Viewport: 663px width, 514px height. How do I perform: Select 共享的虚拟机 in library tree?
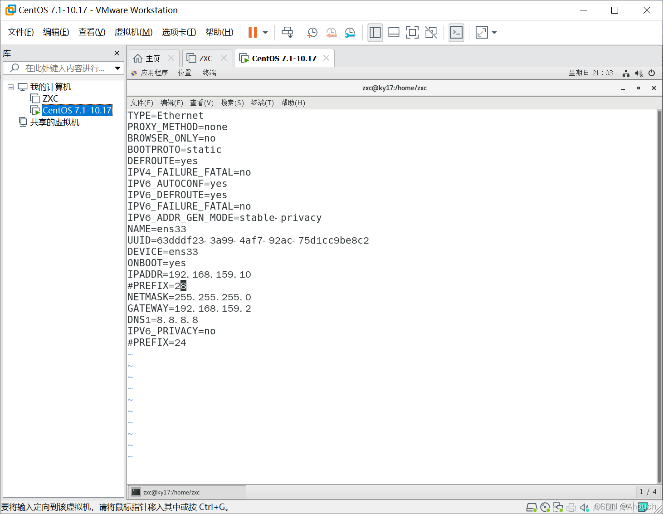(54, 122)
